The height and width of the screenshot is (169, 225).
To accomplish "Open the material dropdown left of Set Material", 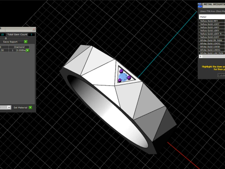I will (x=9, y=108).
